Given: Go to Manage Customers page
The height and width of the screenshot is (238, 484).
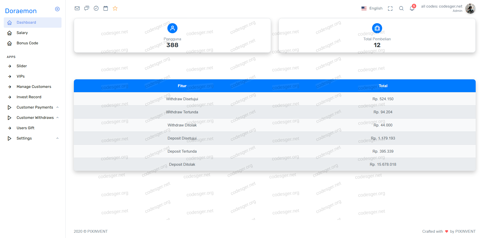Looking at the screenshot, I should tap(34, 87).
